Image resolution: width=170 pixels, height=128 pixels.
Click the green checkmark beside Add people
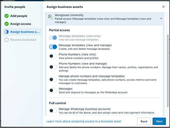pos(7,16)
